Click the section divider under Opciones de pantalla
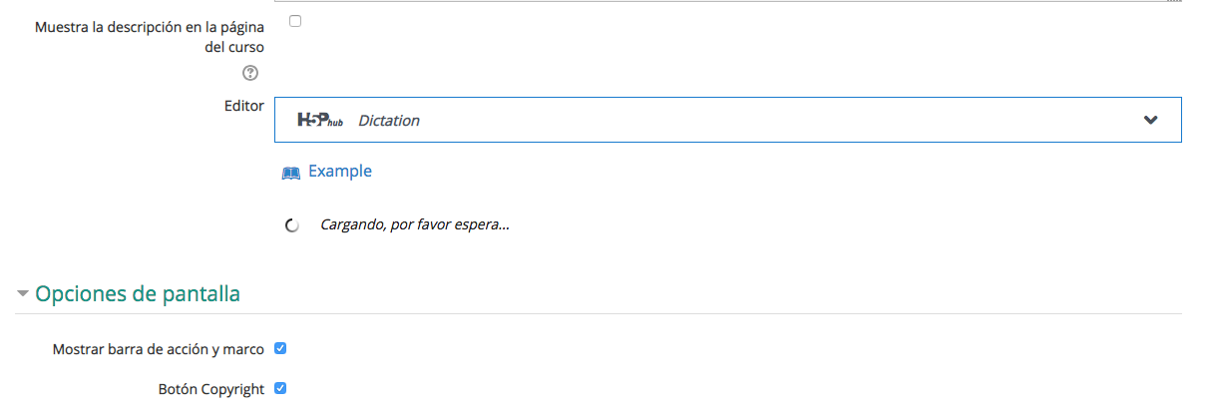1219x420 pixels. [599, 313]
